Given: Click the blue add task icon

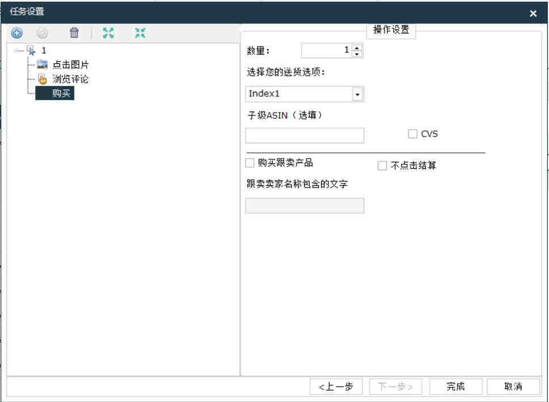Looking at the screenshot, I should tap(17, 33).
